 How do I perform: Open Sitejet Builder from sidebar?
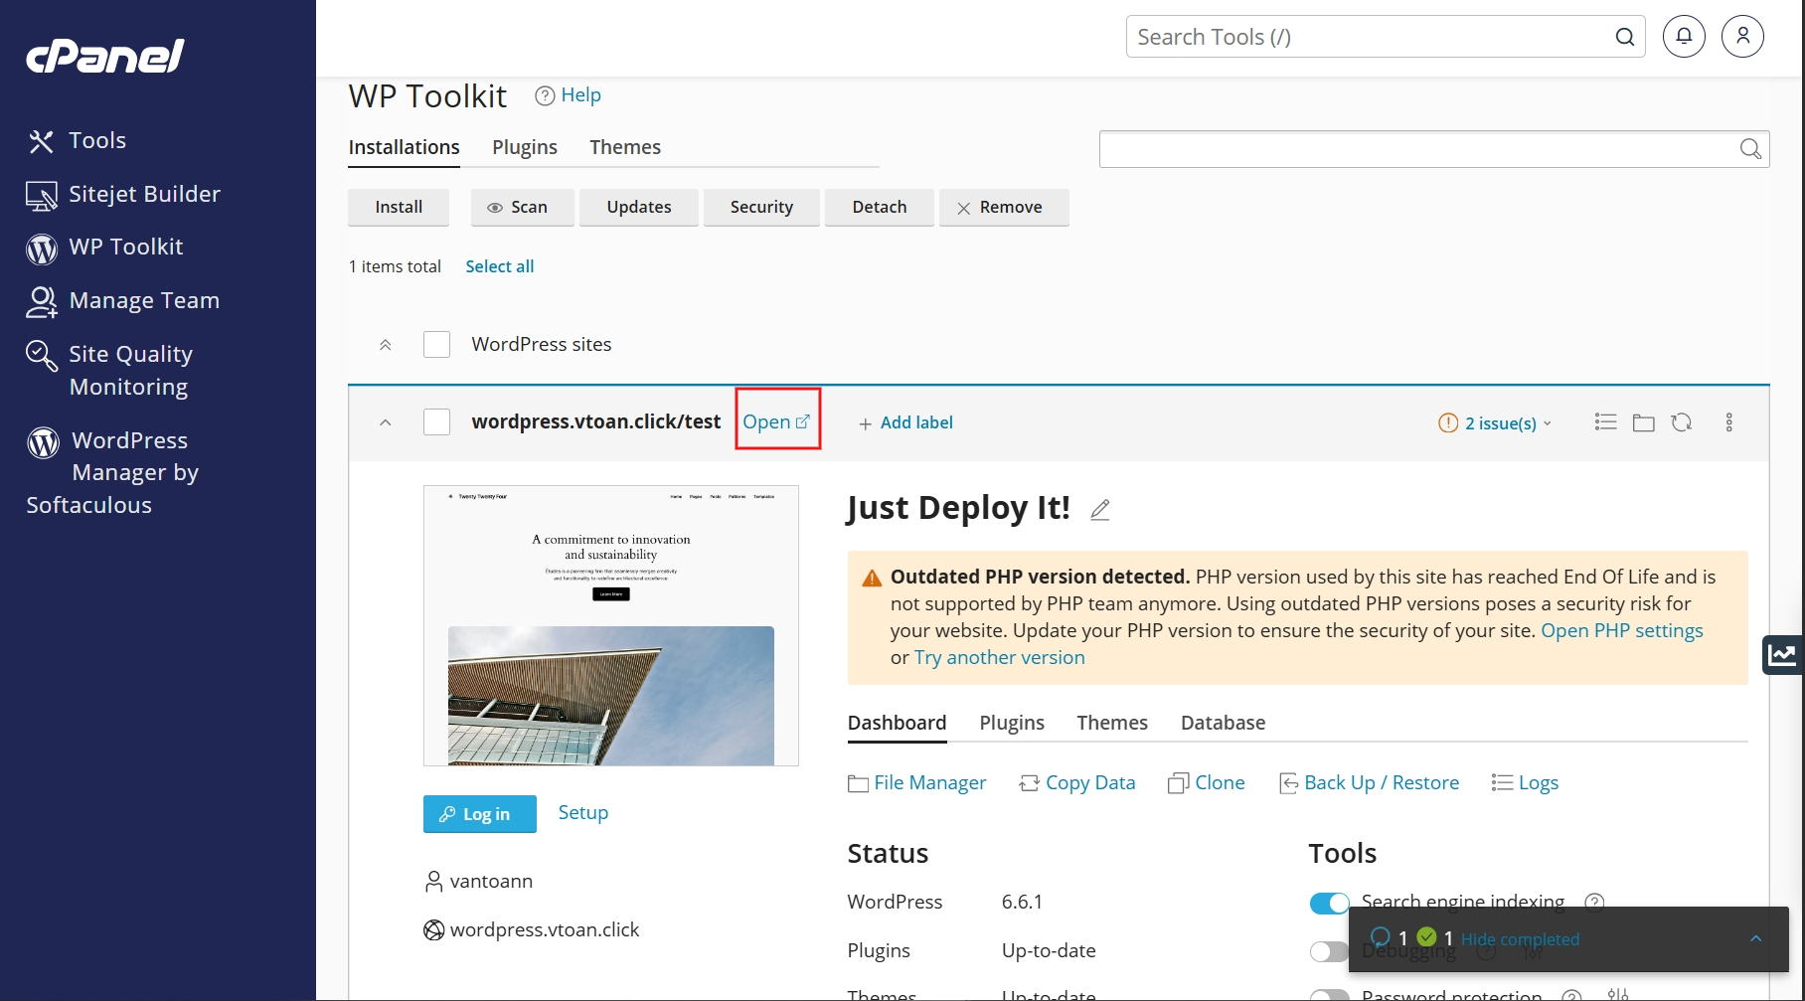click(x=123, y=194)
